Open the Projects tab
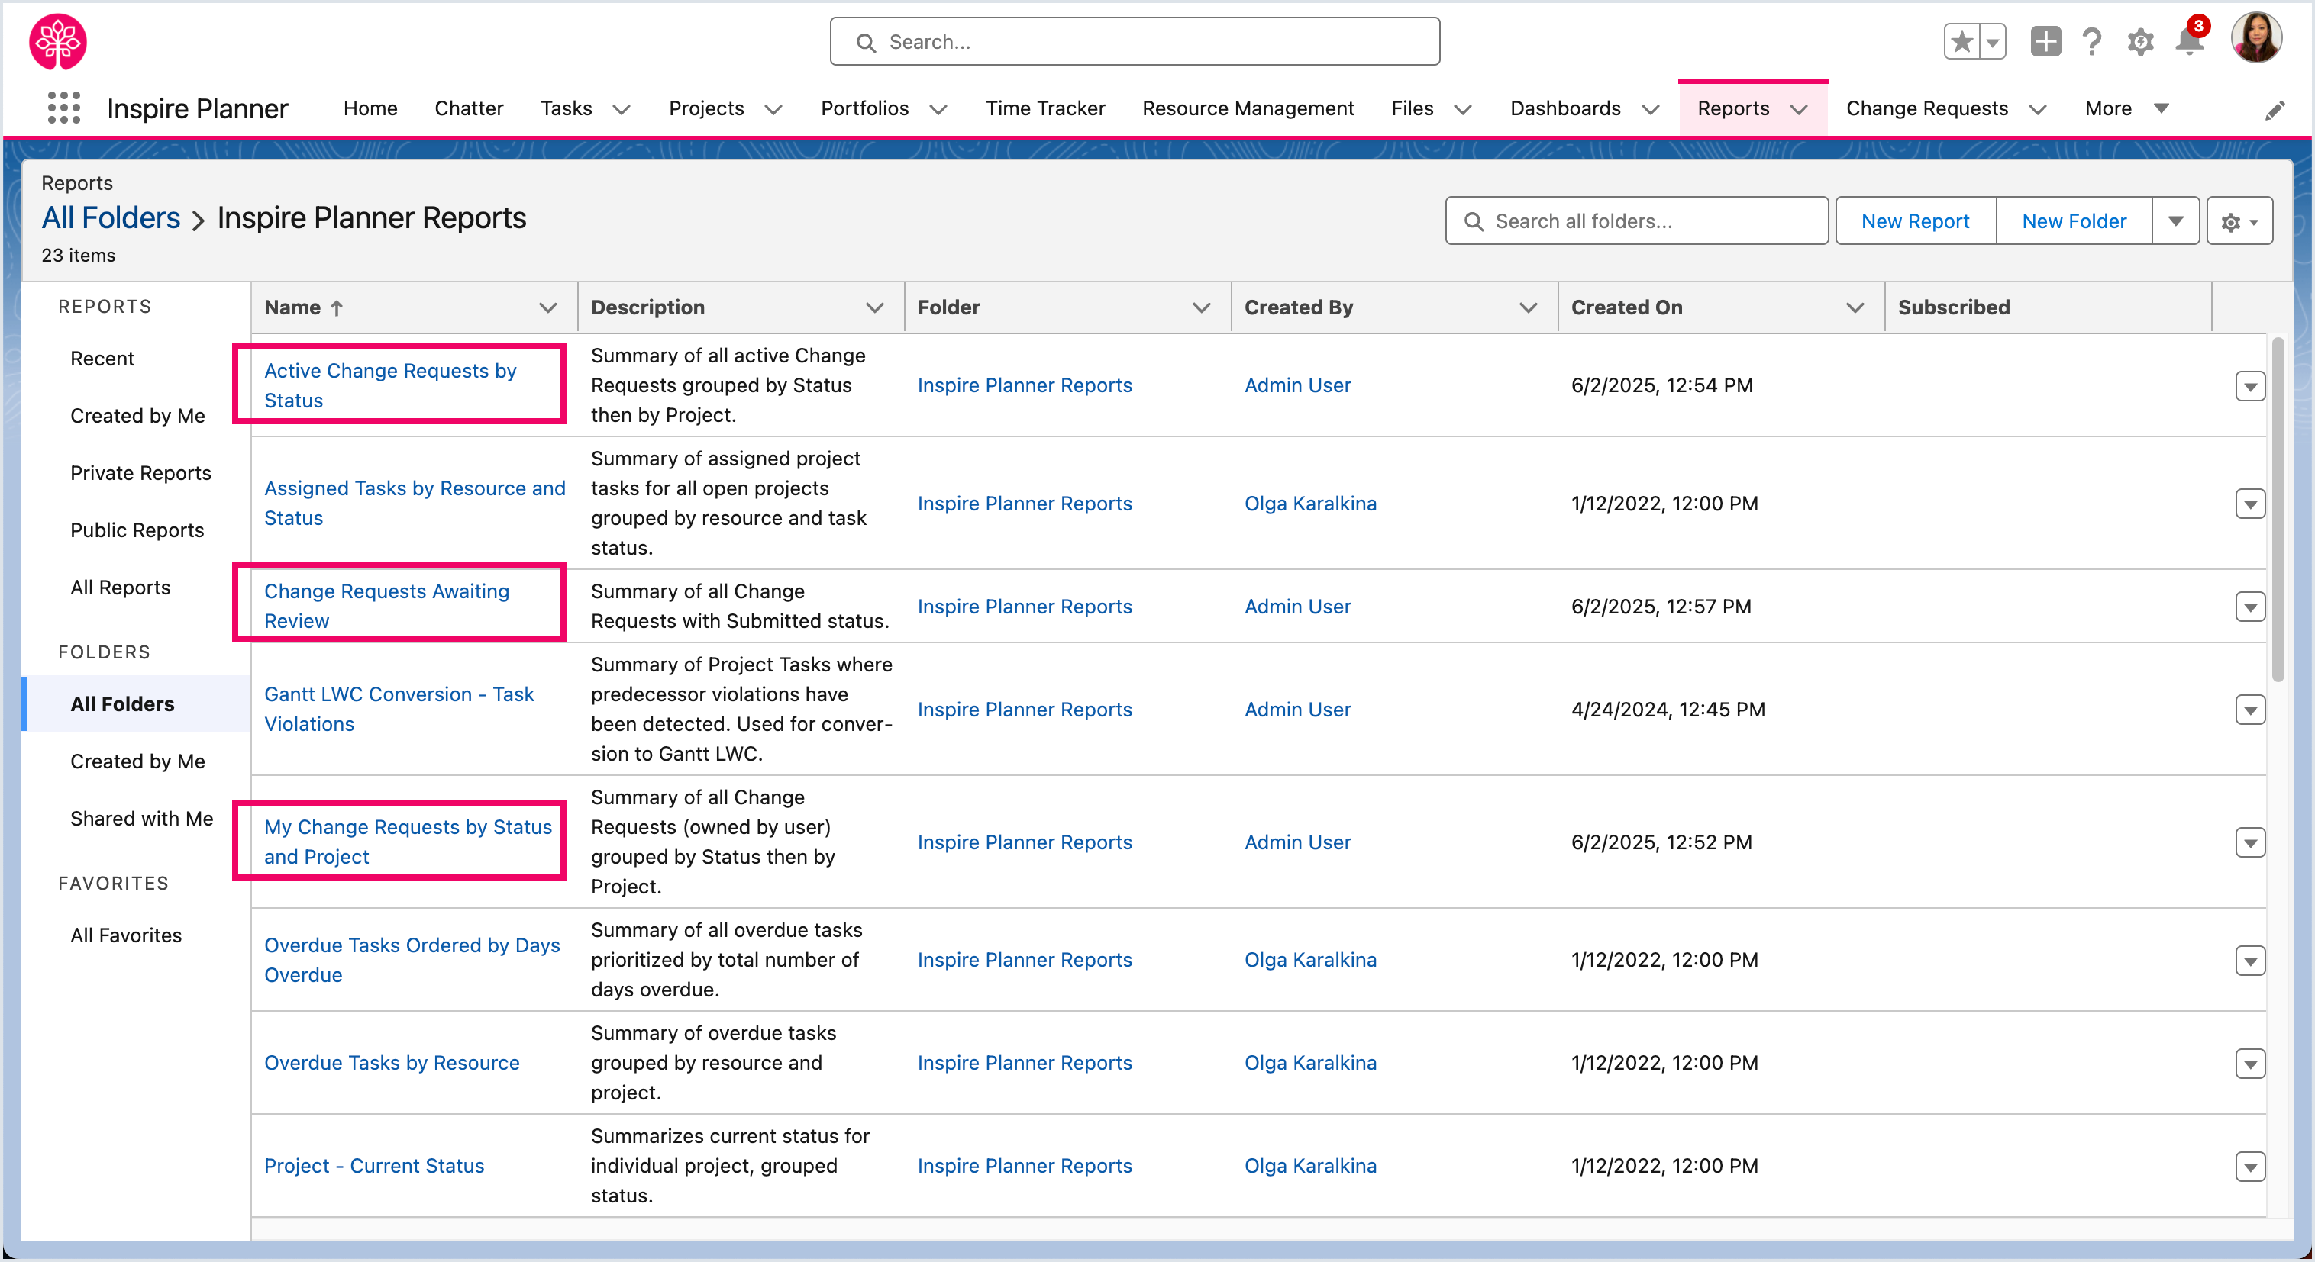This screenshot has height=1262, width=2315. tap(706, 108)
